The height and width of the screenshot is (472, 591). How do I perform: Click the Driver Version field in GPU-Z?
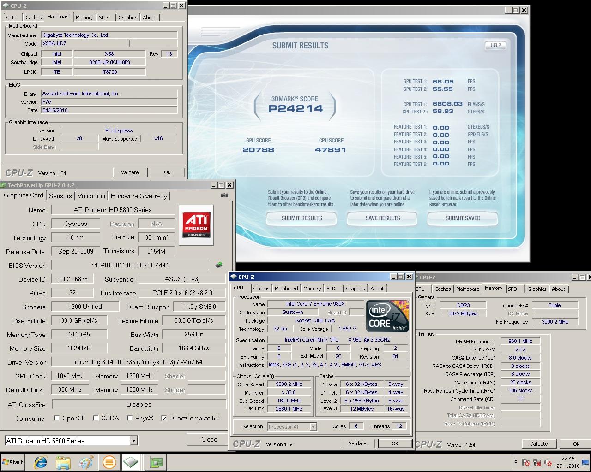tap(139, 362)
